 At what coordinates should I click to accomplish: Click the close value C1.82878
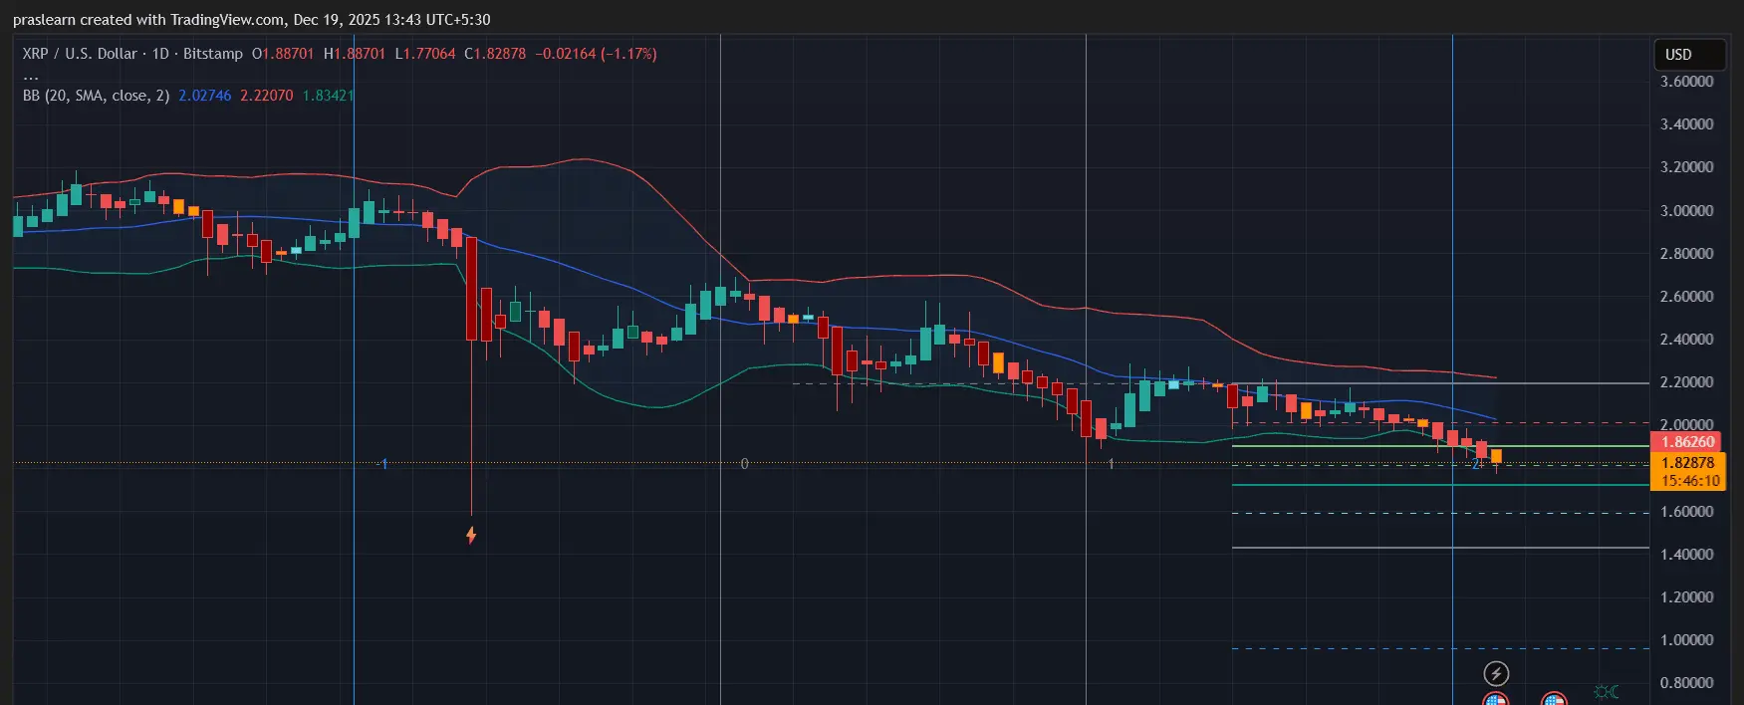[495, 54]
